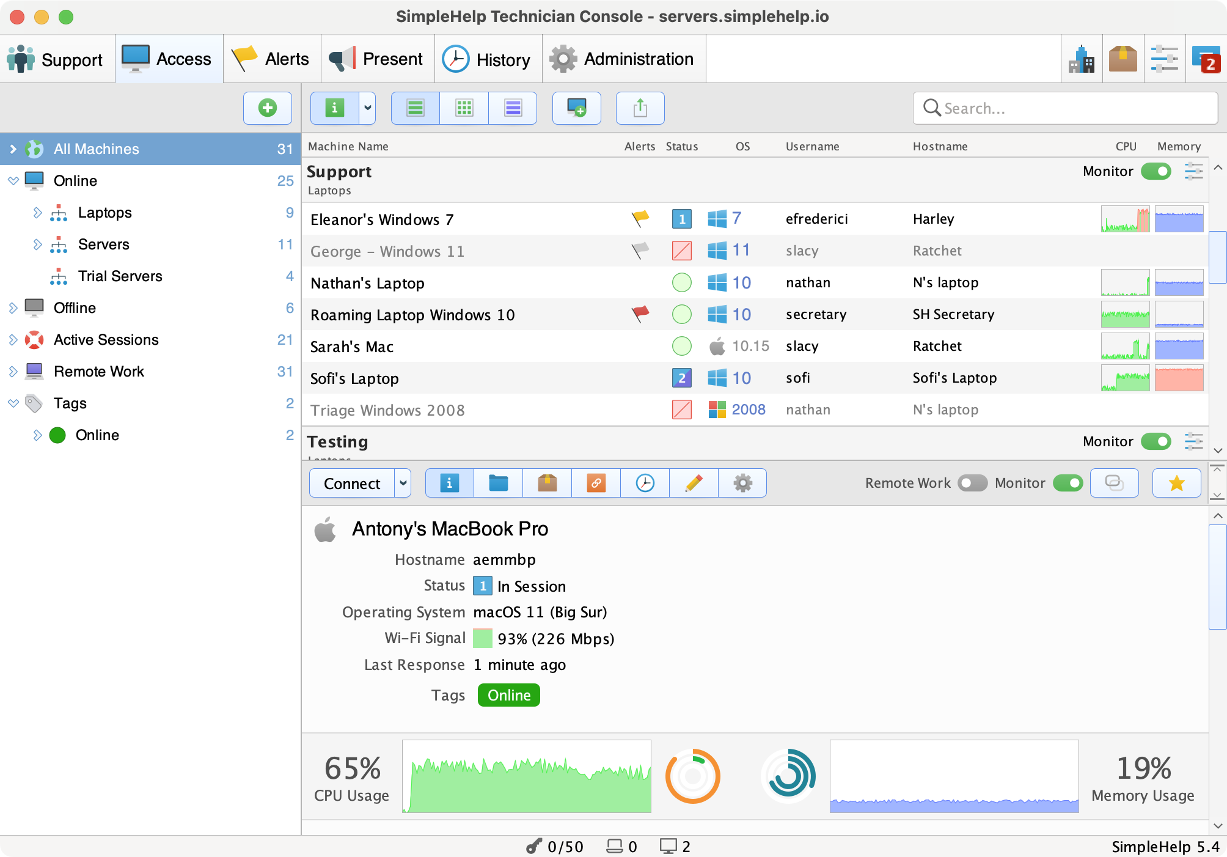This screenshot has width=1227, height=857.
Task: Open the gear settings tab icon
Action: coord(743,484)
